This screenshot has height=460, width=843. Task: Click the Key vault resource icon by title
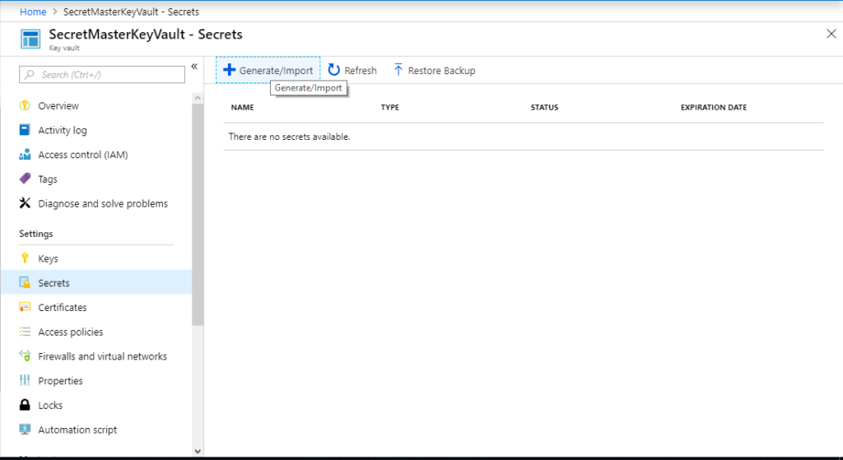(30, 39)
